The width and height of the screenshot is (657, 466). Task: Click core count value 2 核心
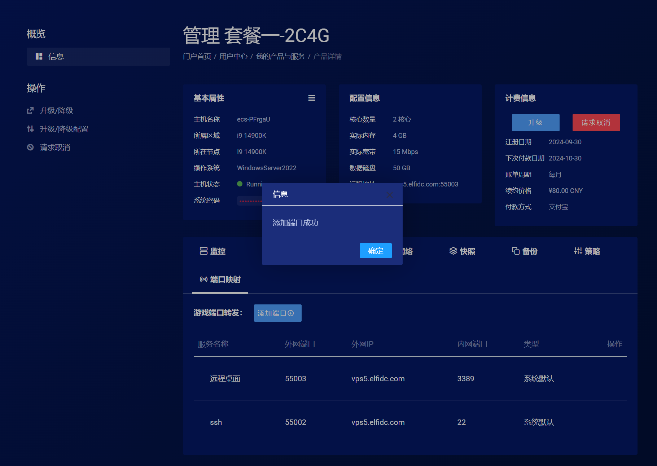[x=402, y=119]
